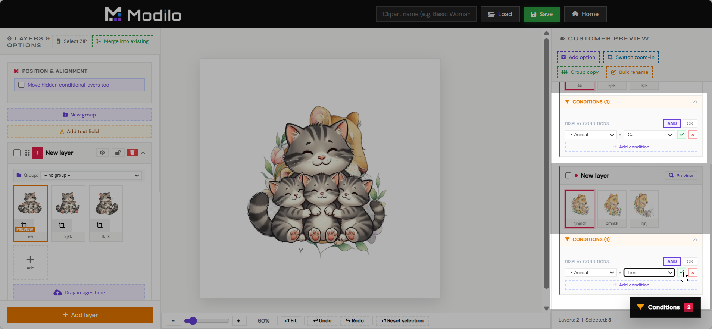Screen dimensions: 712x329
Task: Collapse the upper Conditions (1) section
Action: click(x=695, y=102)
